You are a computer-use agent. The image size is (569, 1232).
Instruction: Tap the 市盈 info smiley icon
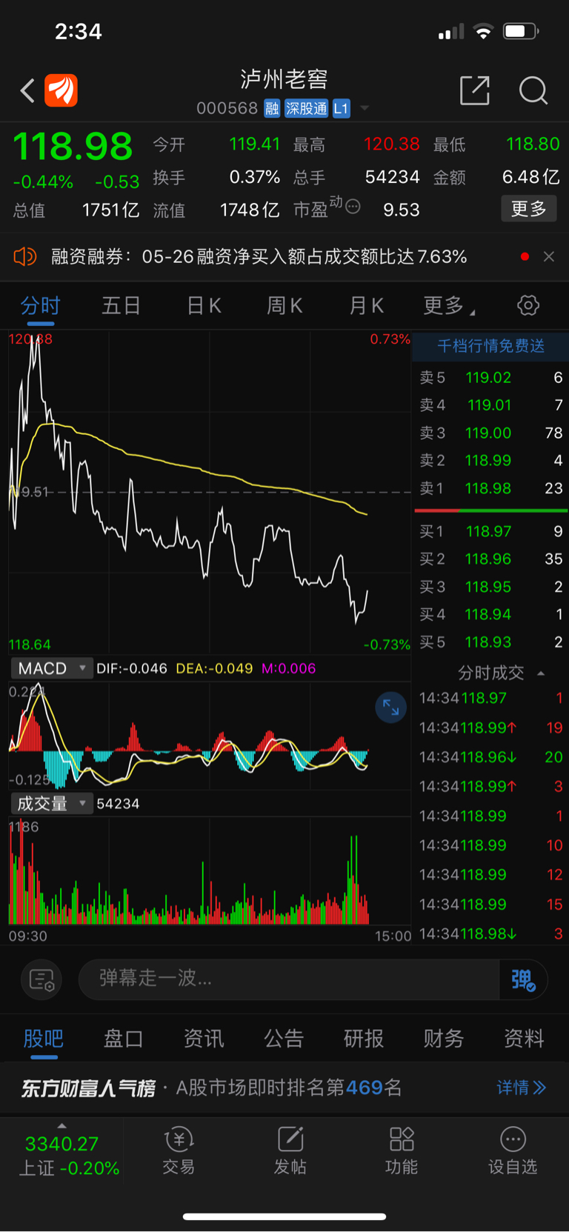(353, 207)
